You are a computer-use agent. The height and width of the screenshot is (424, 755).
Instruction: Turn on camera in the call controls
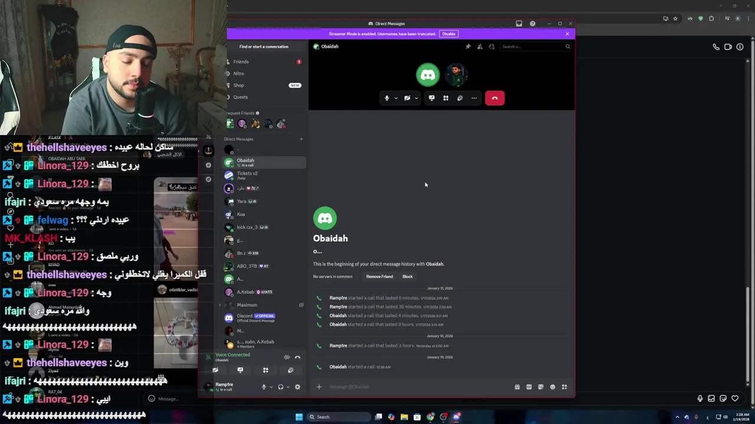click(x=407, y=98)
